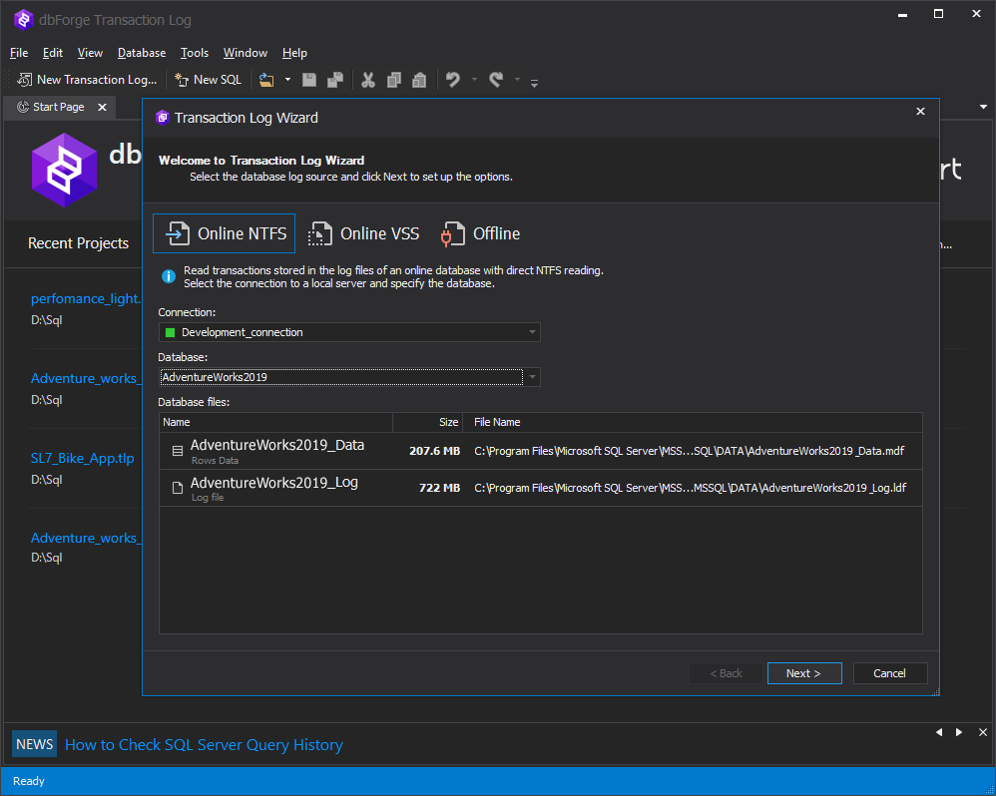Click the Next button in wizard
Image resolution: width=996 pixels, height=796 pixels.
[x=803, y=673]
